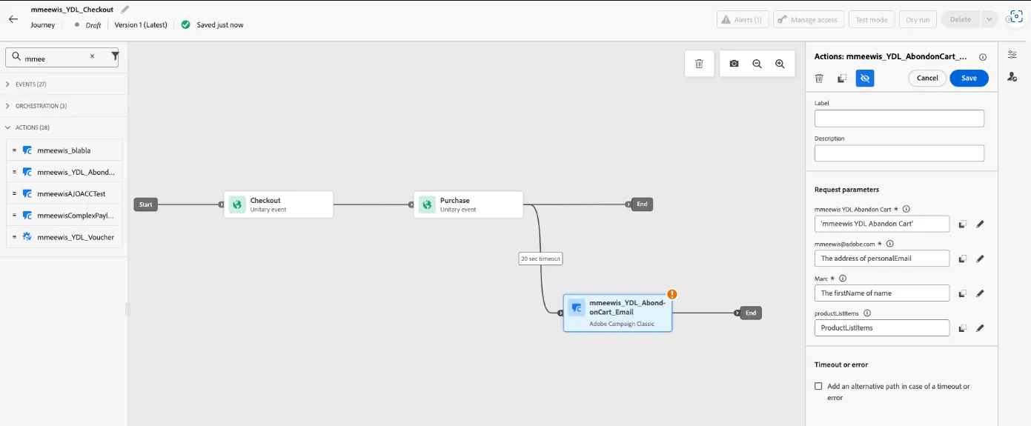Copy the productListItems parameter value
The width and height of the screenshot is (1031, 426).
[962, 328]
